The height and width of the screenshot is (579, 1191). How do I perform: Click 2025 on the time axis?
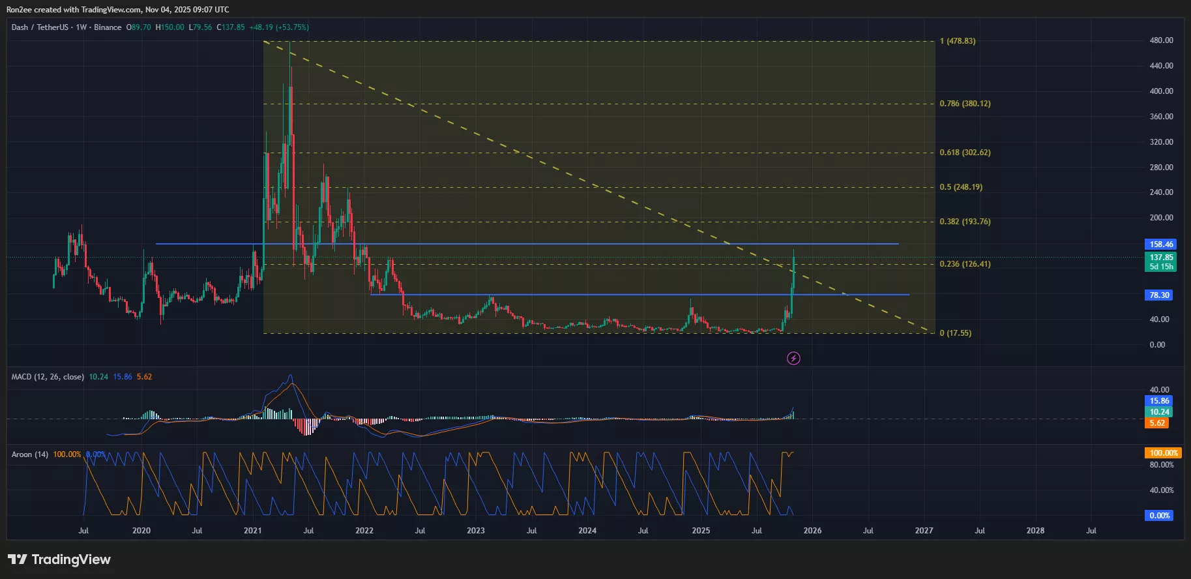[701, 531]
